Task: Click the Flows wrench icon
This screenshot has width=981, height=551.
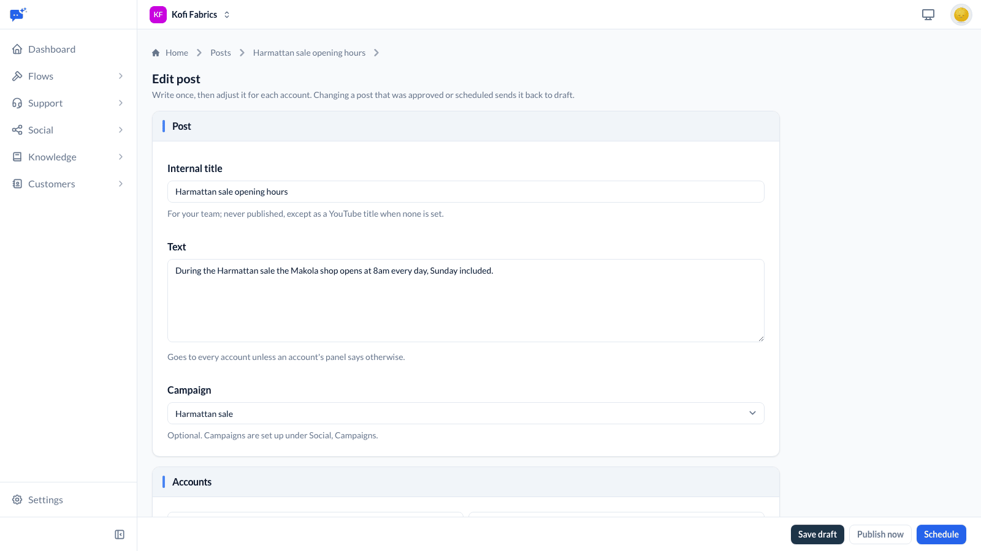Action: tap(17, 76)
